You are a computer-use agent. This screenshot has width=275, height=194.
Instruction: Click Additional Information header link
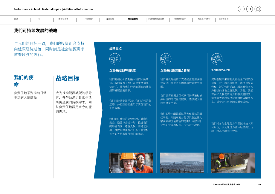[78, 9]
